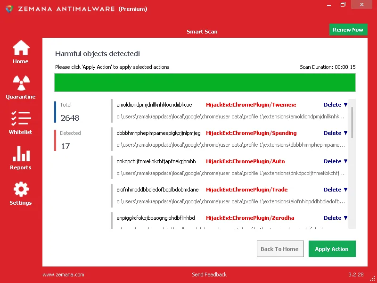The image size is (377, 283).
Task: Open action dropdown for Trade plugin
Action: coord(336,190)
